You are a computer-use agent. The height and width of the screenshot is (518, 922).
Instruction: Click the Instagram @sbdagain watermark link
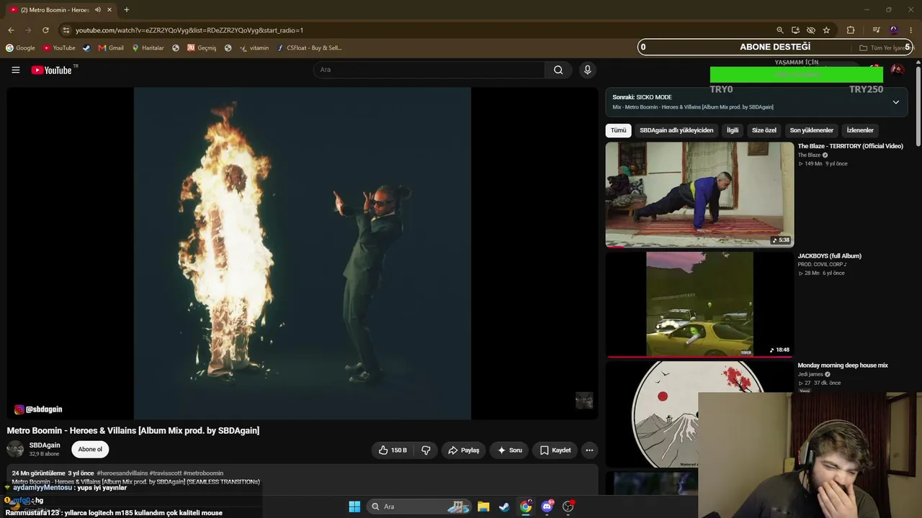[x=38, y=409]
